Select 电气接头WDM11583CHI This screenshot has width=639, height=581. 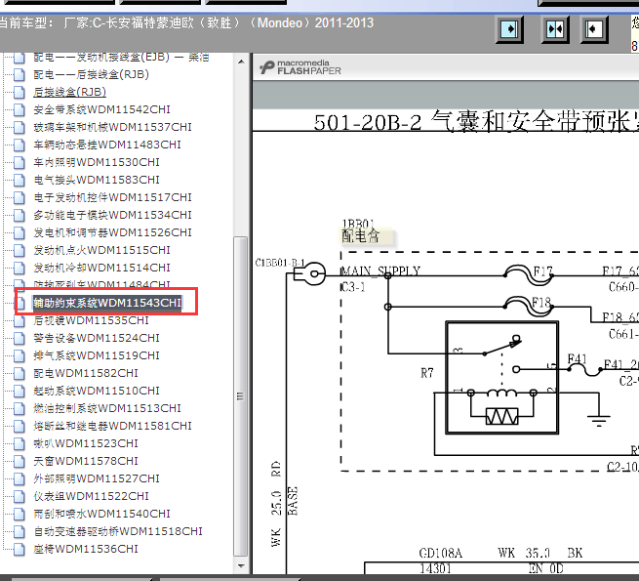[97, 180]
